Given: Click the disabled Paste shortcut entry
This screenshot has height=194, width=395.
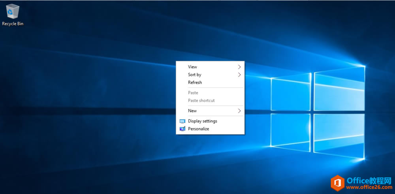Looking at the screenshot, I should (210, 100).
